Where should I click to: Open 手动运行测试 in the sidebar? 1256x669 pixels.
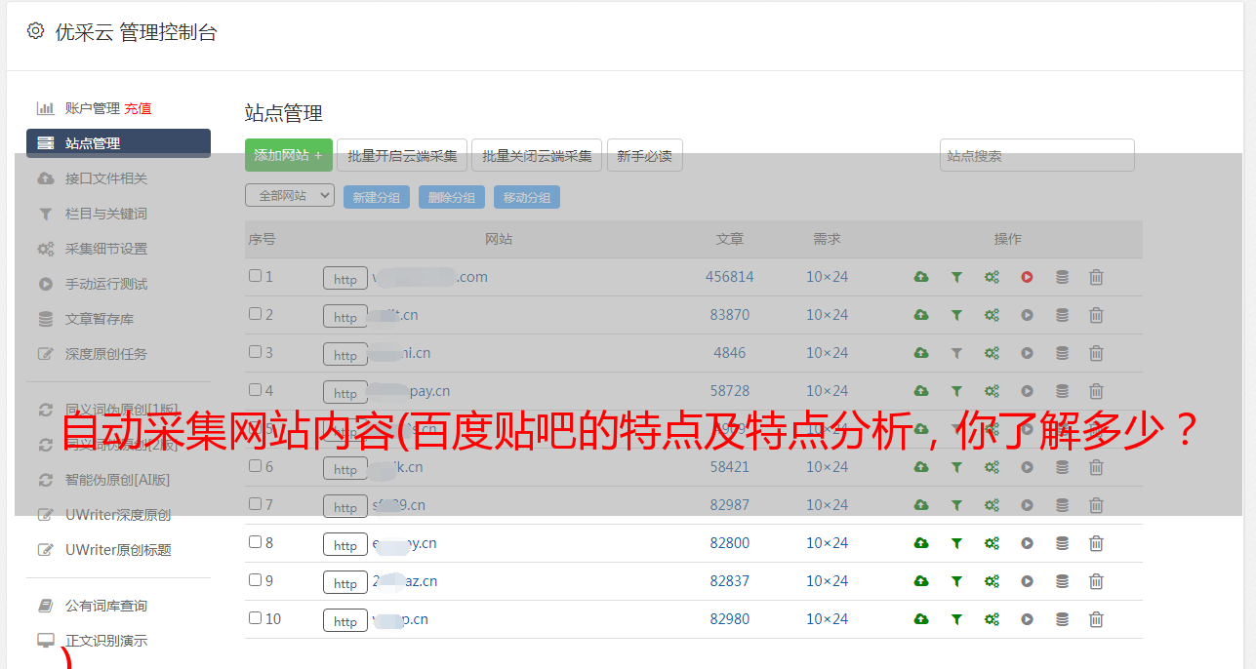(106, 284)
